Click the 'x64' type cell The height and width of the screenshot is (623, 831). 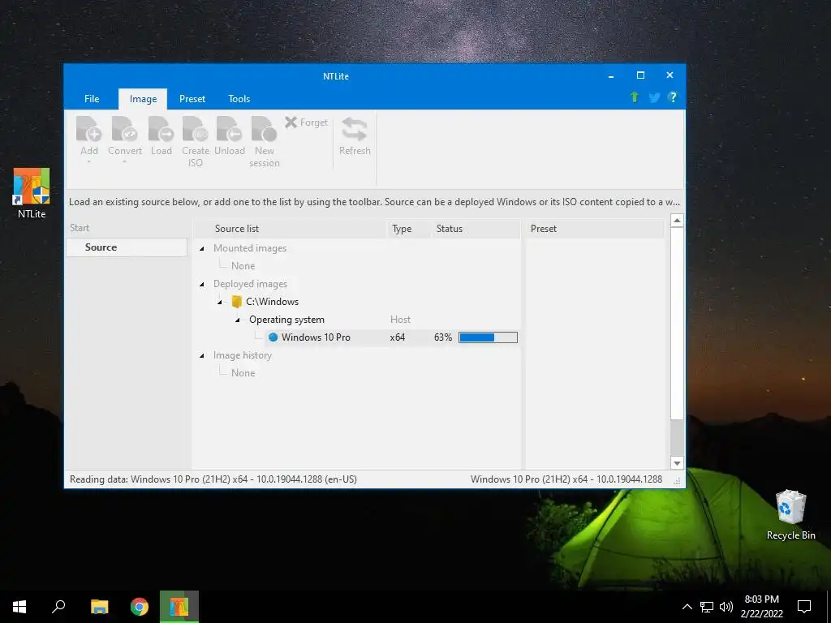pos(398,337)
